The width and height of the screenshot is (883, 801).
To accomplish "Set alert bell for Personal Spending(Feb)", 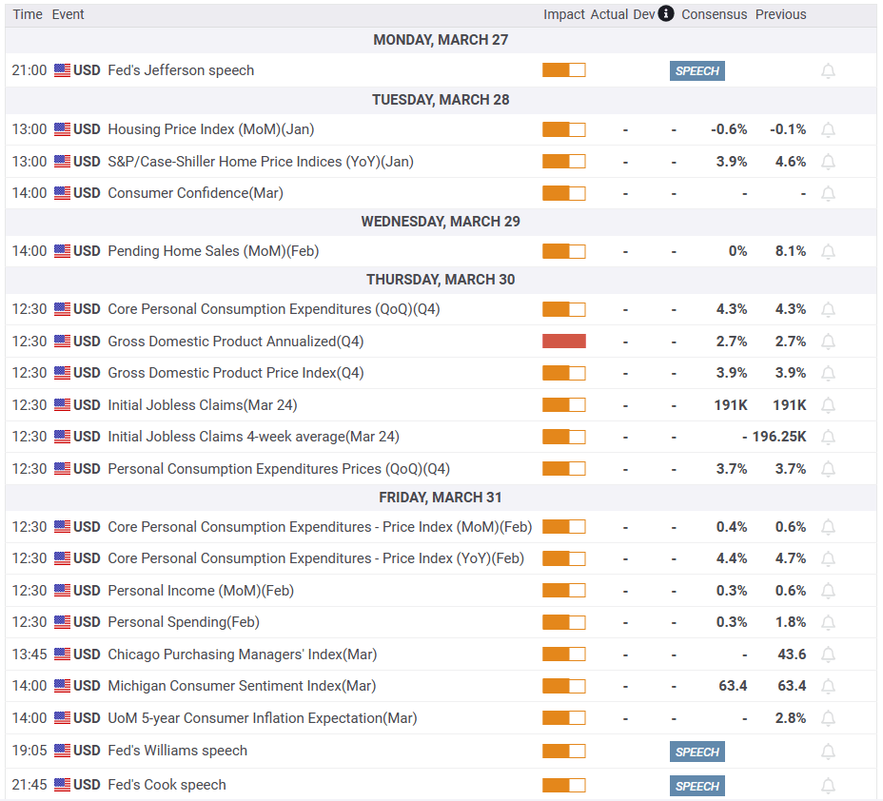I will 828,622.
